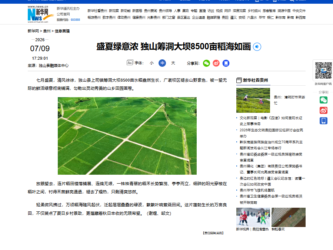Click the tea picking sidebar thumbnail
The height and width of the screenshot is (250, 333).
[253, 101]
